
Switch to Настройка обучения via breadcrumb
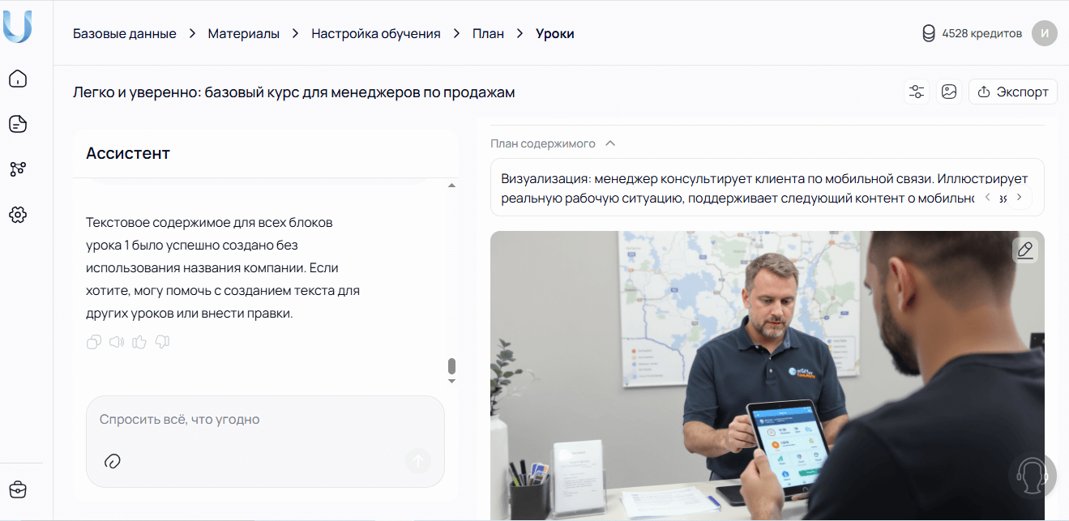375,33
